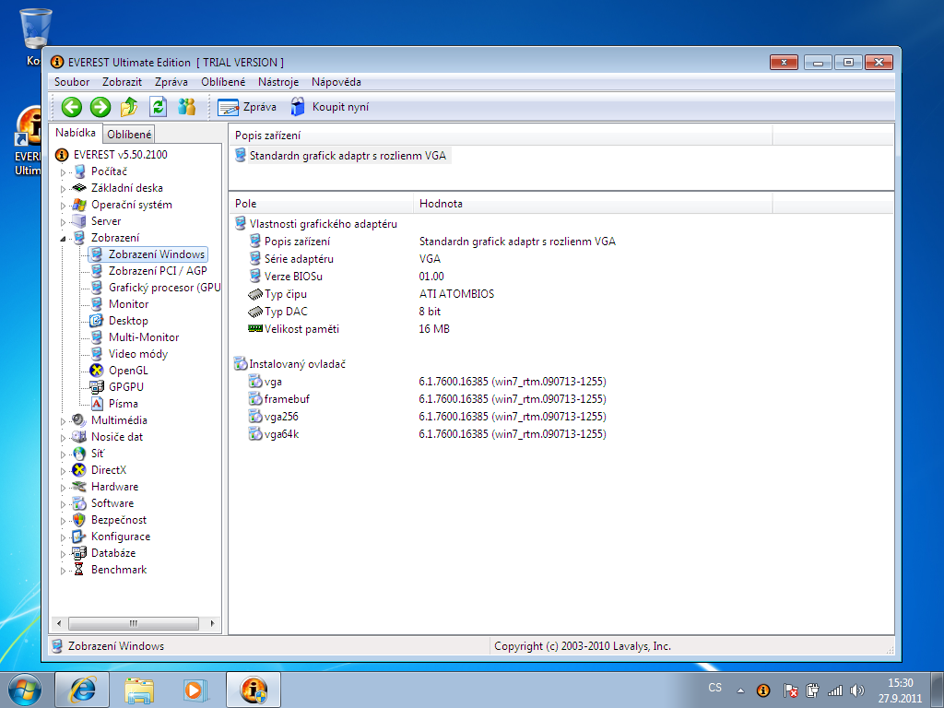Click the green Back arrow toolbar icon
Viewport: 944px width, 708px height.
[x=72, y=107]
